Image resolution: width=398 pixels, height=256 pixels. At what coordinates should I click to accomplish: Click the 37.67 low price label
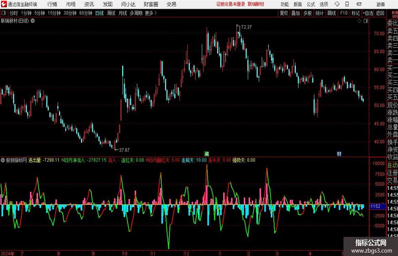click(124, 150)
